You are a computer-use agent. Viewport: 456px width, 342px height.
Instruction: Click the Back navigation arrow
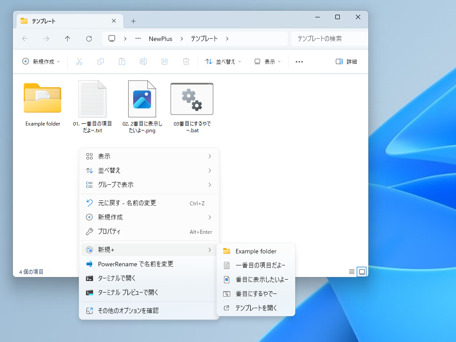tap(25, 39)
